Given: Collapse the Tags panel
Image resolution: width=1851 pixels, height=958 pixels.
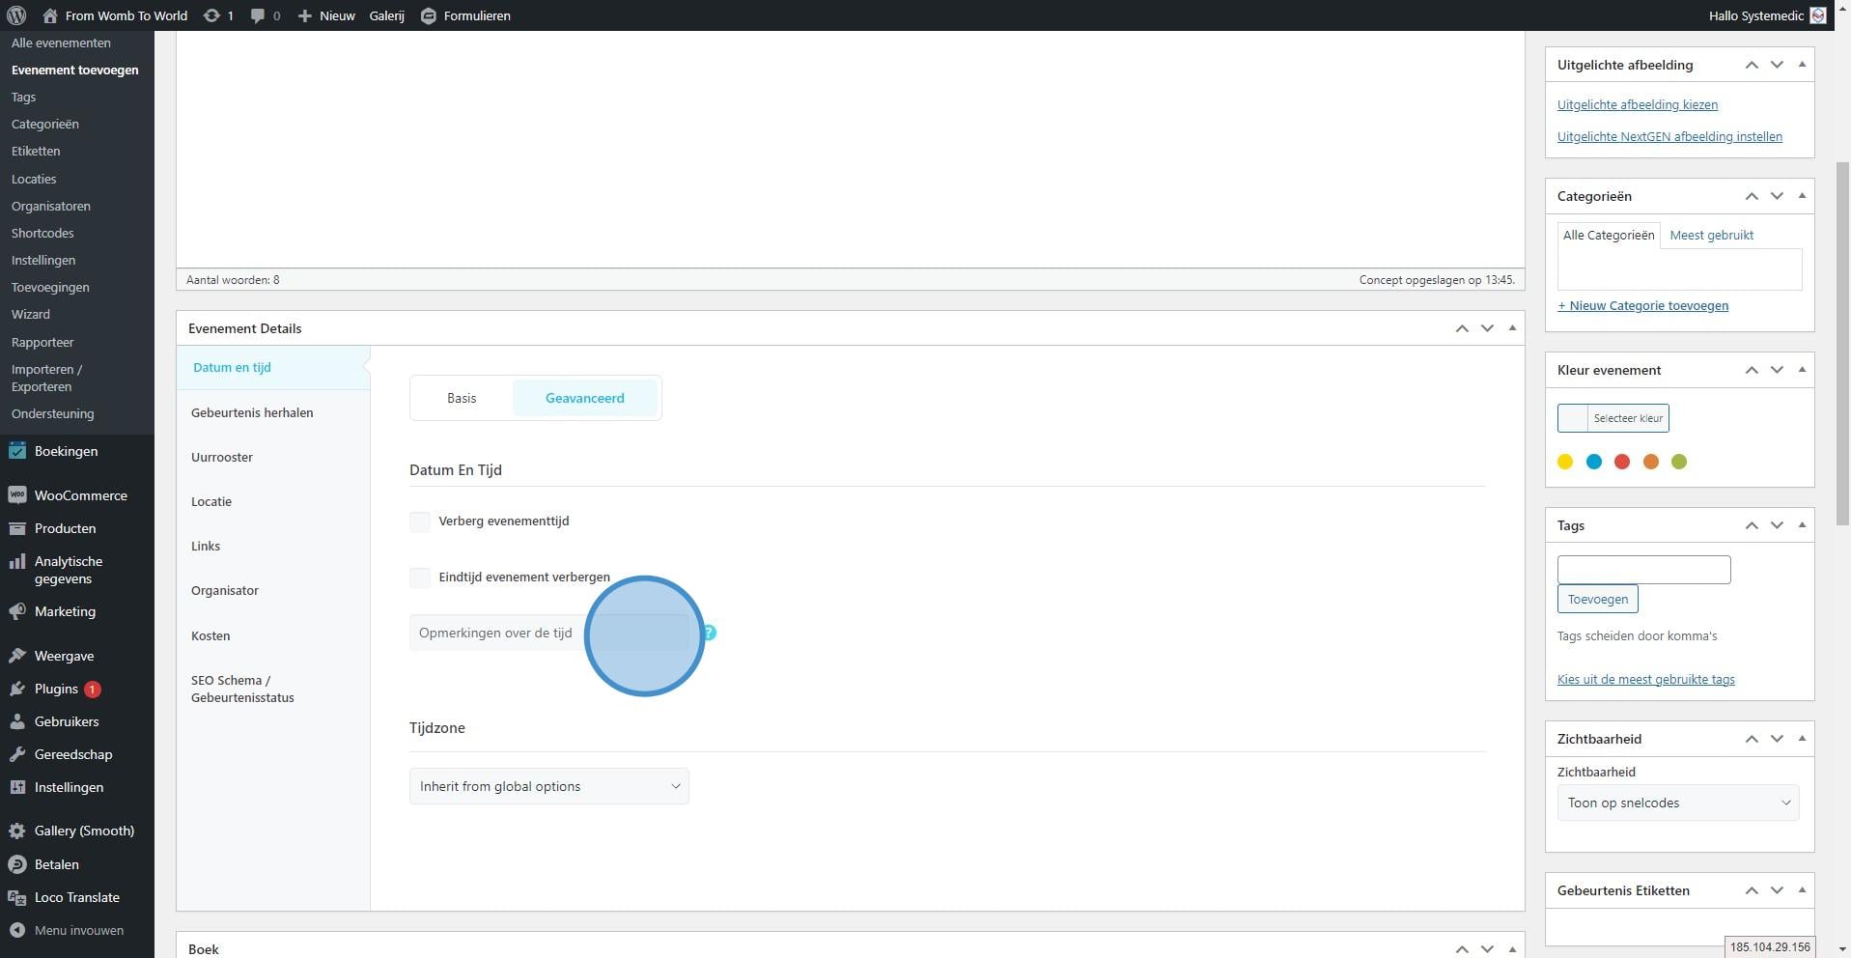Looking at the screenshot, I should (x=1802, y=525).
